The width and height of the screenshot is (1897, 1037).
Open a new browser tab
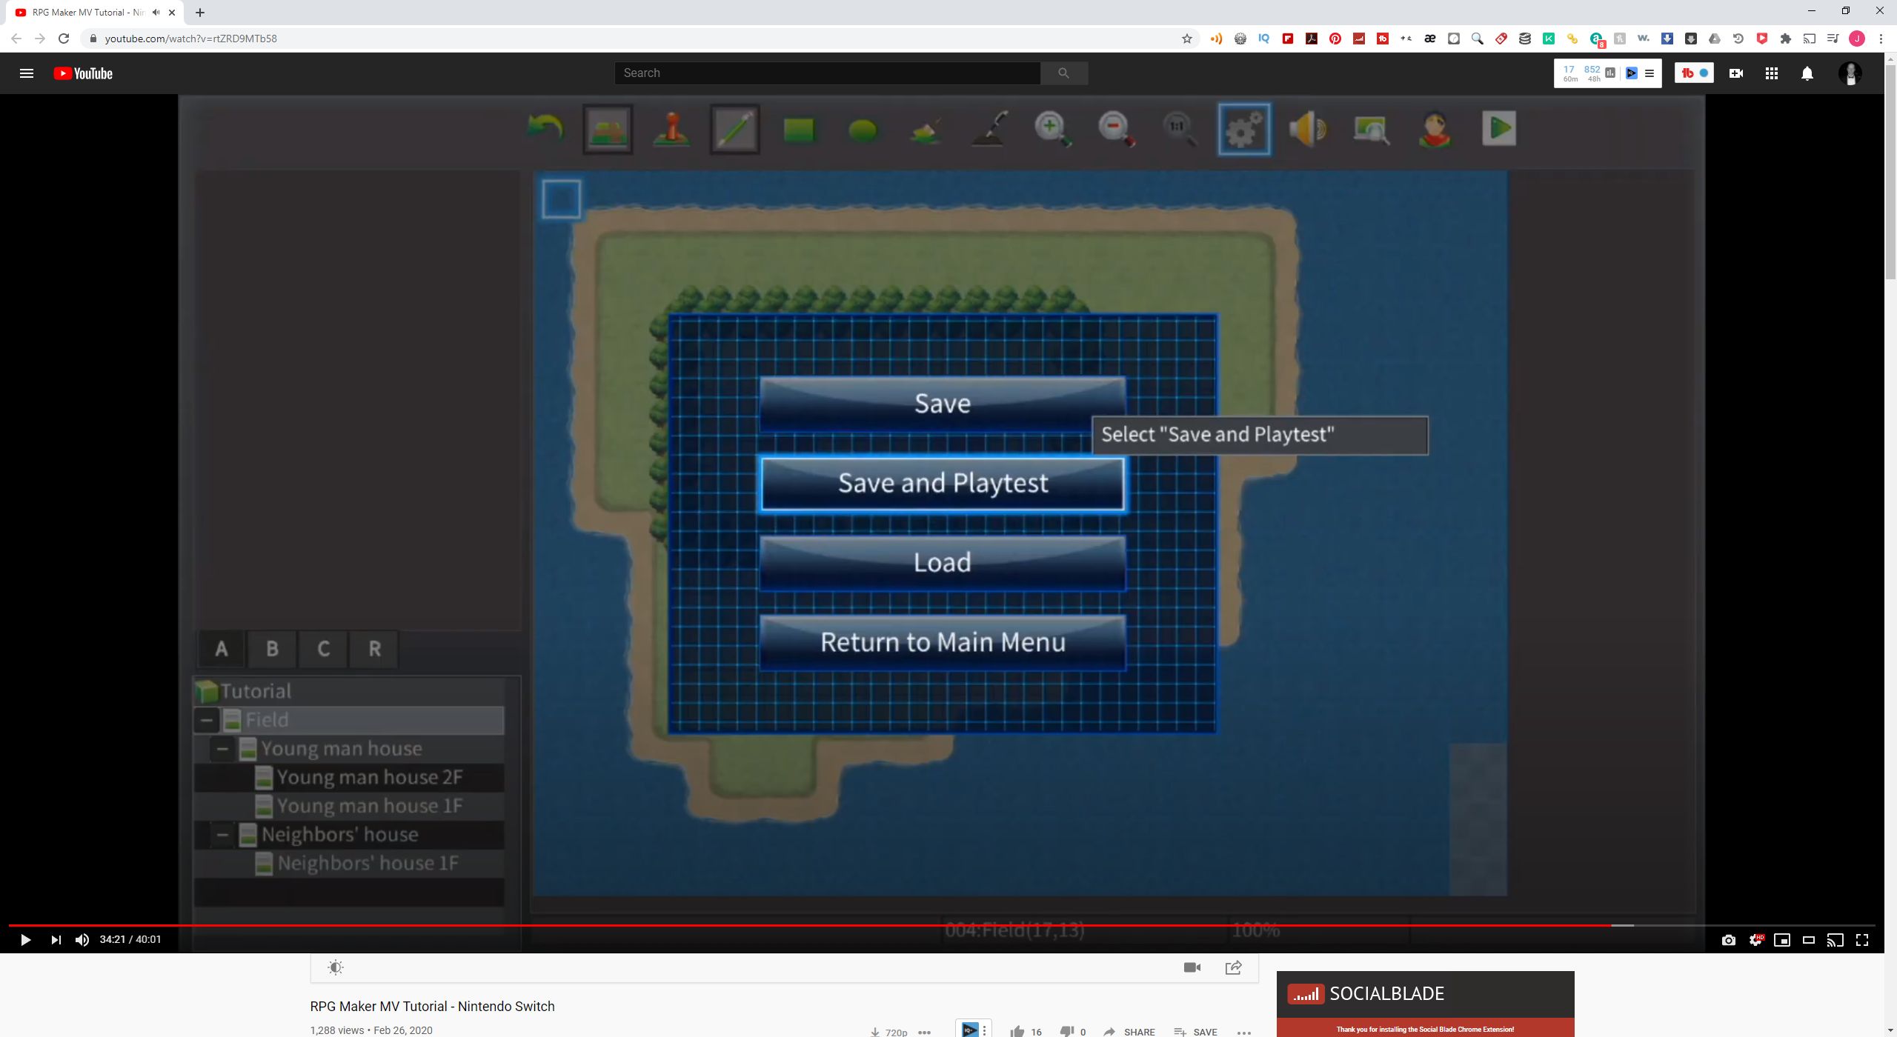pos(200,13)
